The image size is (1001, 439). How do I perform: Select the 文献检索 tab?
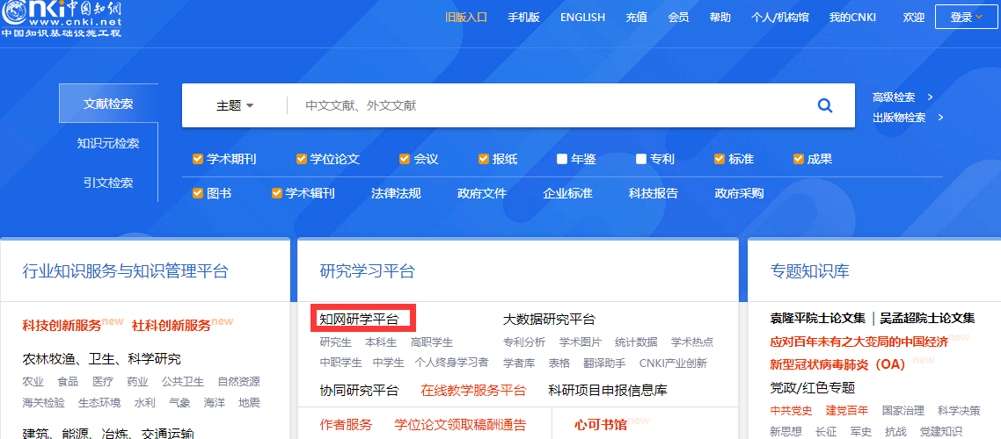(x=108, y=104)
